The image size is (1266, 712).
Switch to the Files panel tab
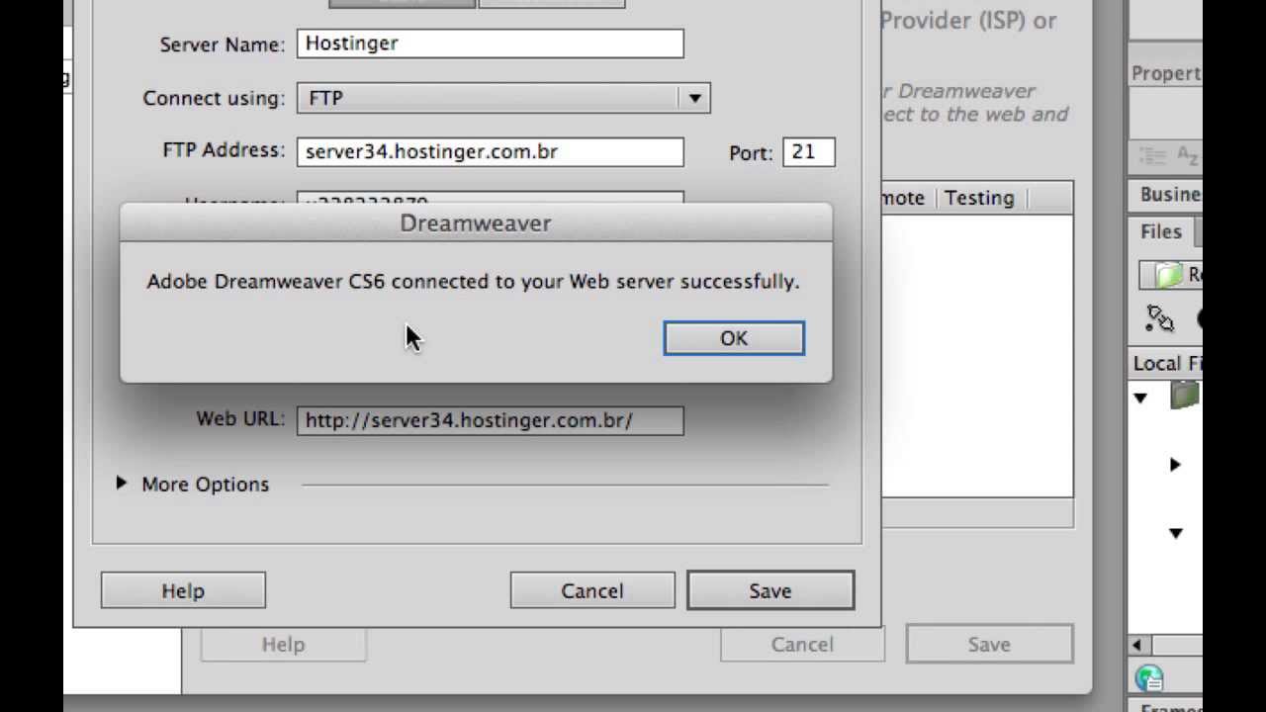pyautogui.click(x=1161, y=231)
